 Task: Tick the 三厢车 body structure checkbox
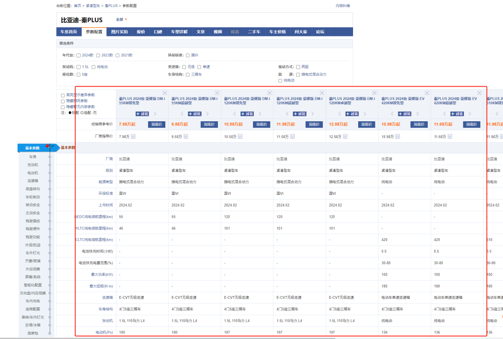tap(188, 75)
